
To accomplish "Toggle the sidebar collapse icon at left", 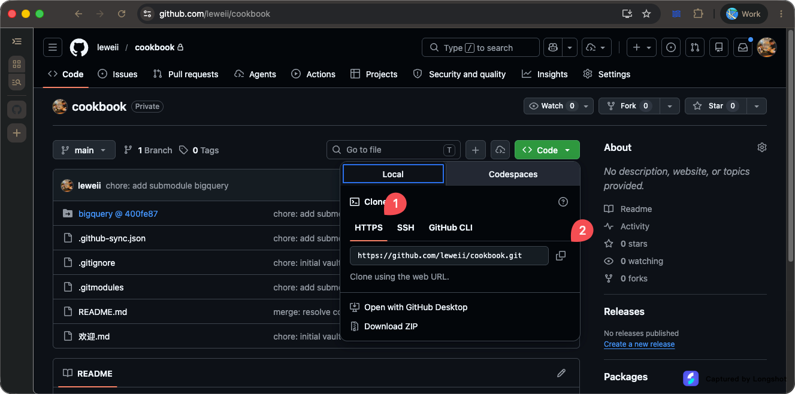I will [x=17, y=41].
